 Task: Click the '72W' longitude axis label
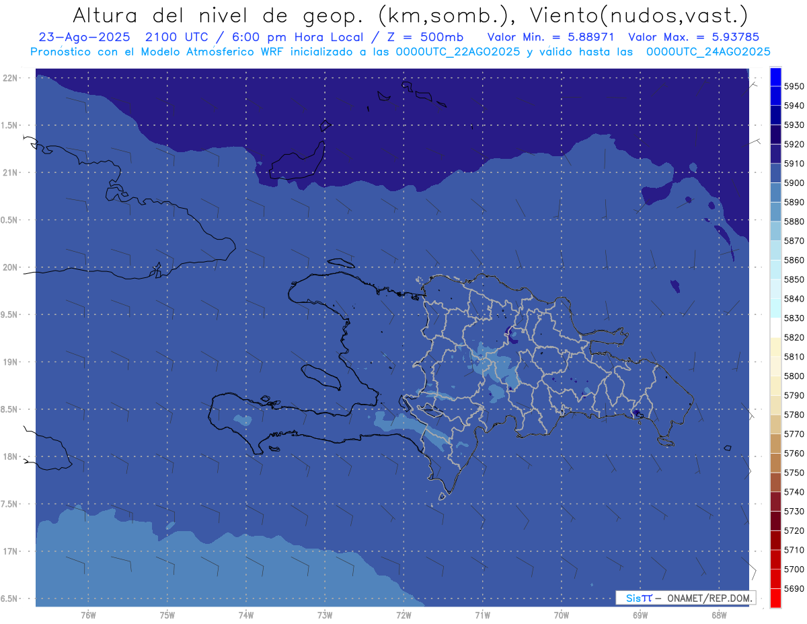coord(403,615)
